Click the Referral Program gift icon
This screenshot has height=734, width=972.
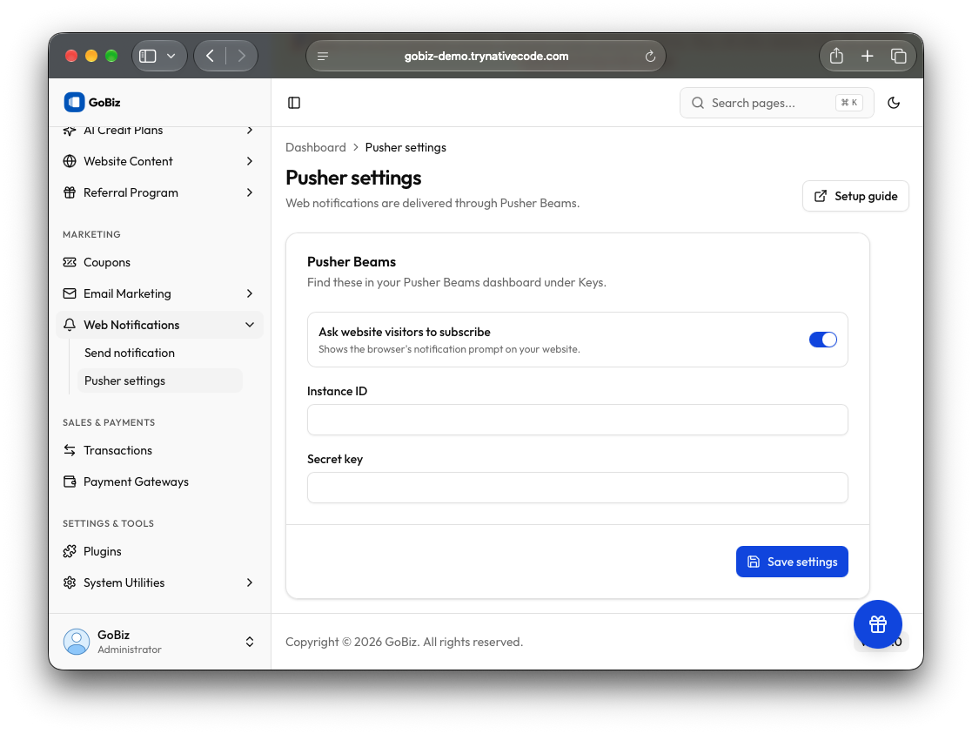pos(70,193)
